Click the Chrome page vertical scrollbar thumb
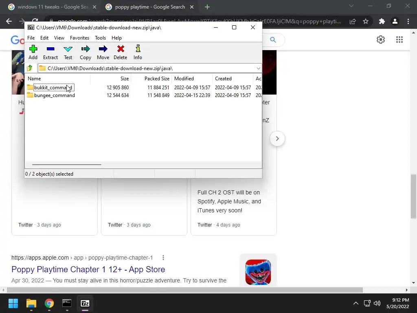Image resolution: width=417 pixels, height=313 pixels. [414, 196]
